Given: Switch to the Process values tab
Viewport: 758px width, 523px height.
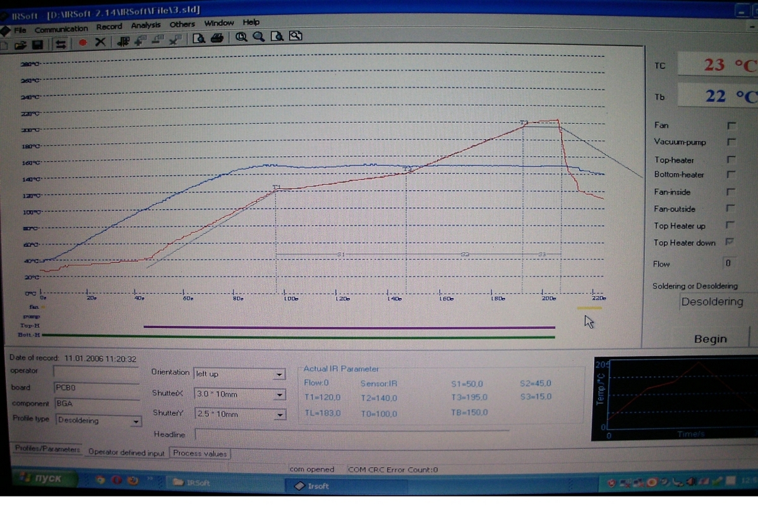Looking at the screenshot, I should 200,454.
